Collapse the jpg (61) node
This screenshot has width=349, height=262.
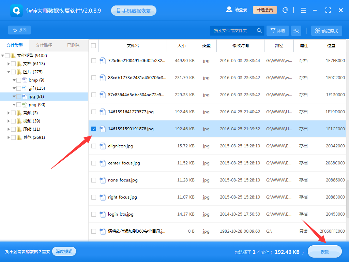pyautogui.click(x=14, y=96)
